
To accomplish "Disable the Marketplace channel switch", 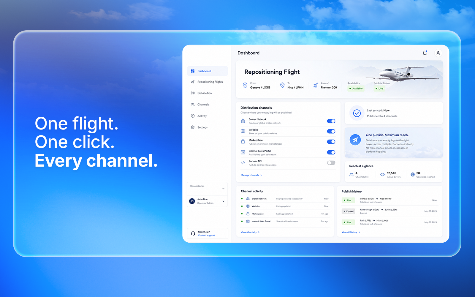I will (331, 142).
